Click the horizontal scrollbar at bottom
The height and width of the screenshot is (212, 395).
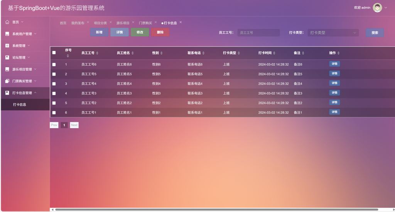point(217,209)
